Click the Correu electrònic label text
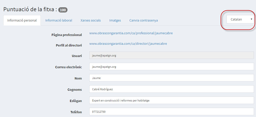Viewport: 256px width, 117px height. point(68,67)
